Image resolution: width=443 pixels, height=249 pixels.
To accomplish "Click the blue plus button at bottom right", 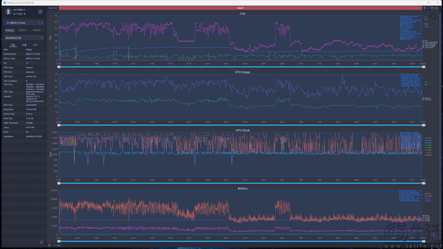I will [x=434, y=235].
